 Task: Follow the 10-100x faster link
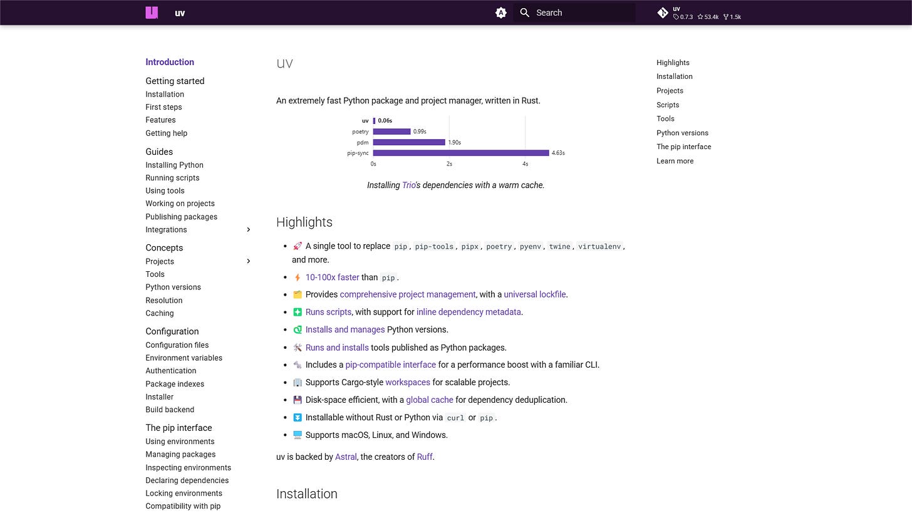[x=332, y=277]
